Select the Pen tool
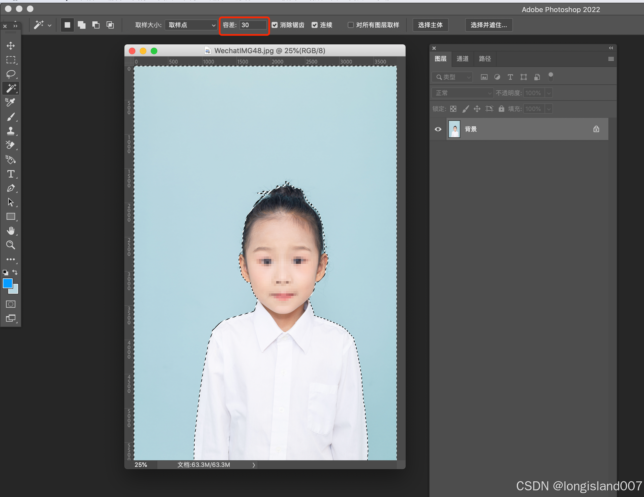The height and width of the screenshot is (497, 644). coord(11,188)
